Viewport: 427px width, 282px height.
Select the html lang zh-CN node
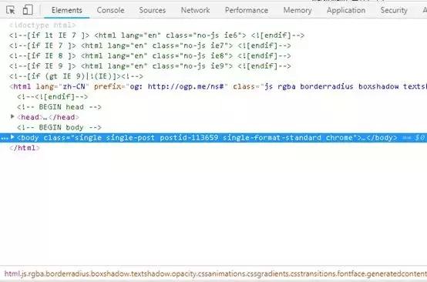click(x=218, y=86)
